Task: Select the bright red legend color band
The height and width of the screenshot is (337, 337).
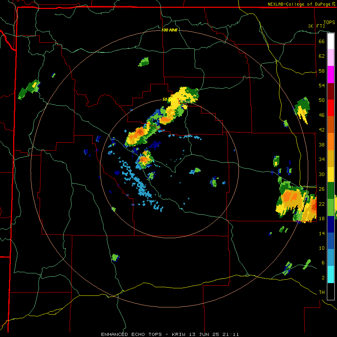Action: click(331, 108)
